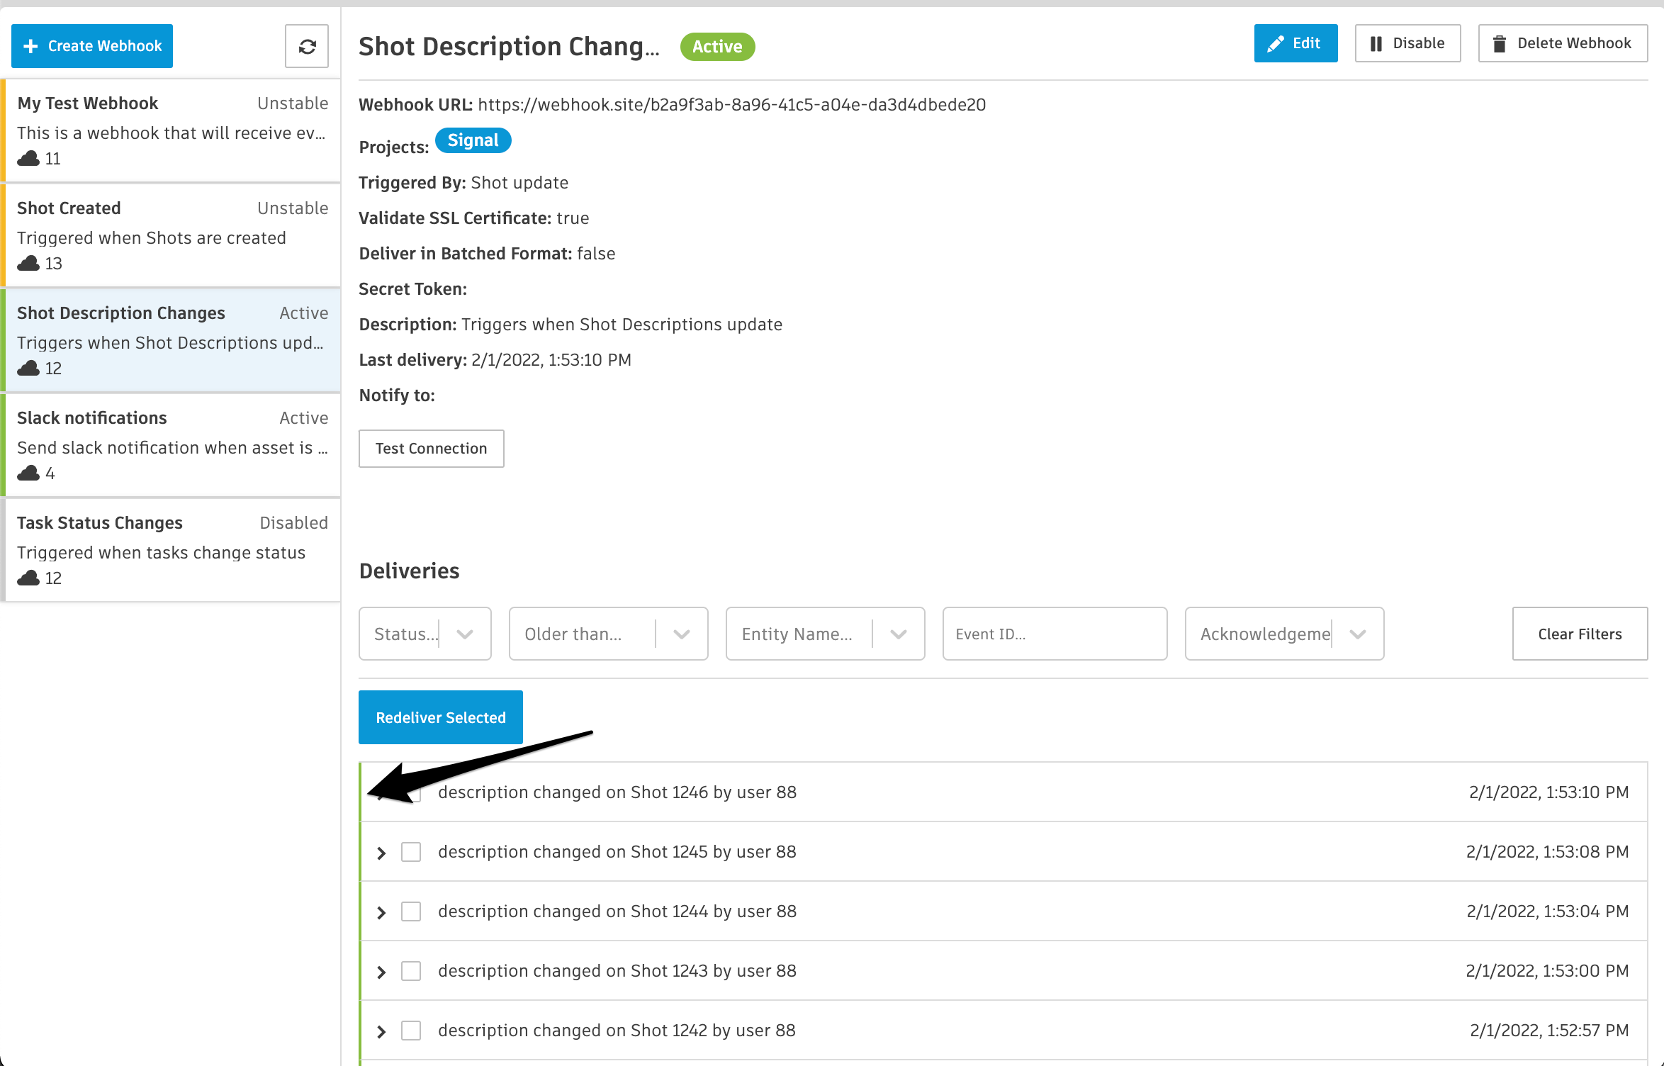Click the pause icon on Disable button
This screenshot has height=1066, width=1664.
pyautogui.click(x=1376, y=44)
